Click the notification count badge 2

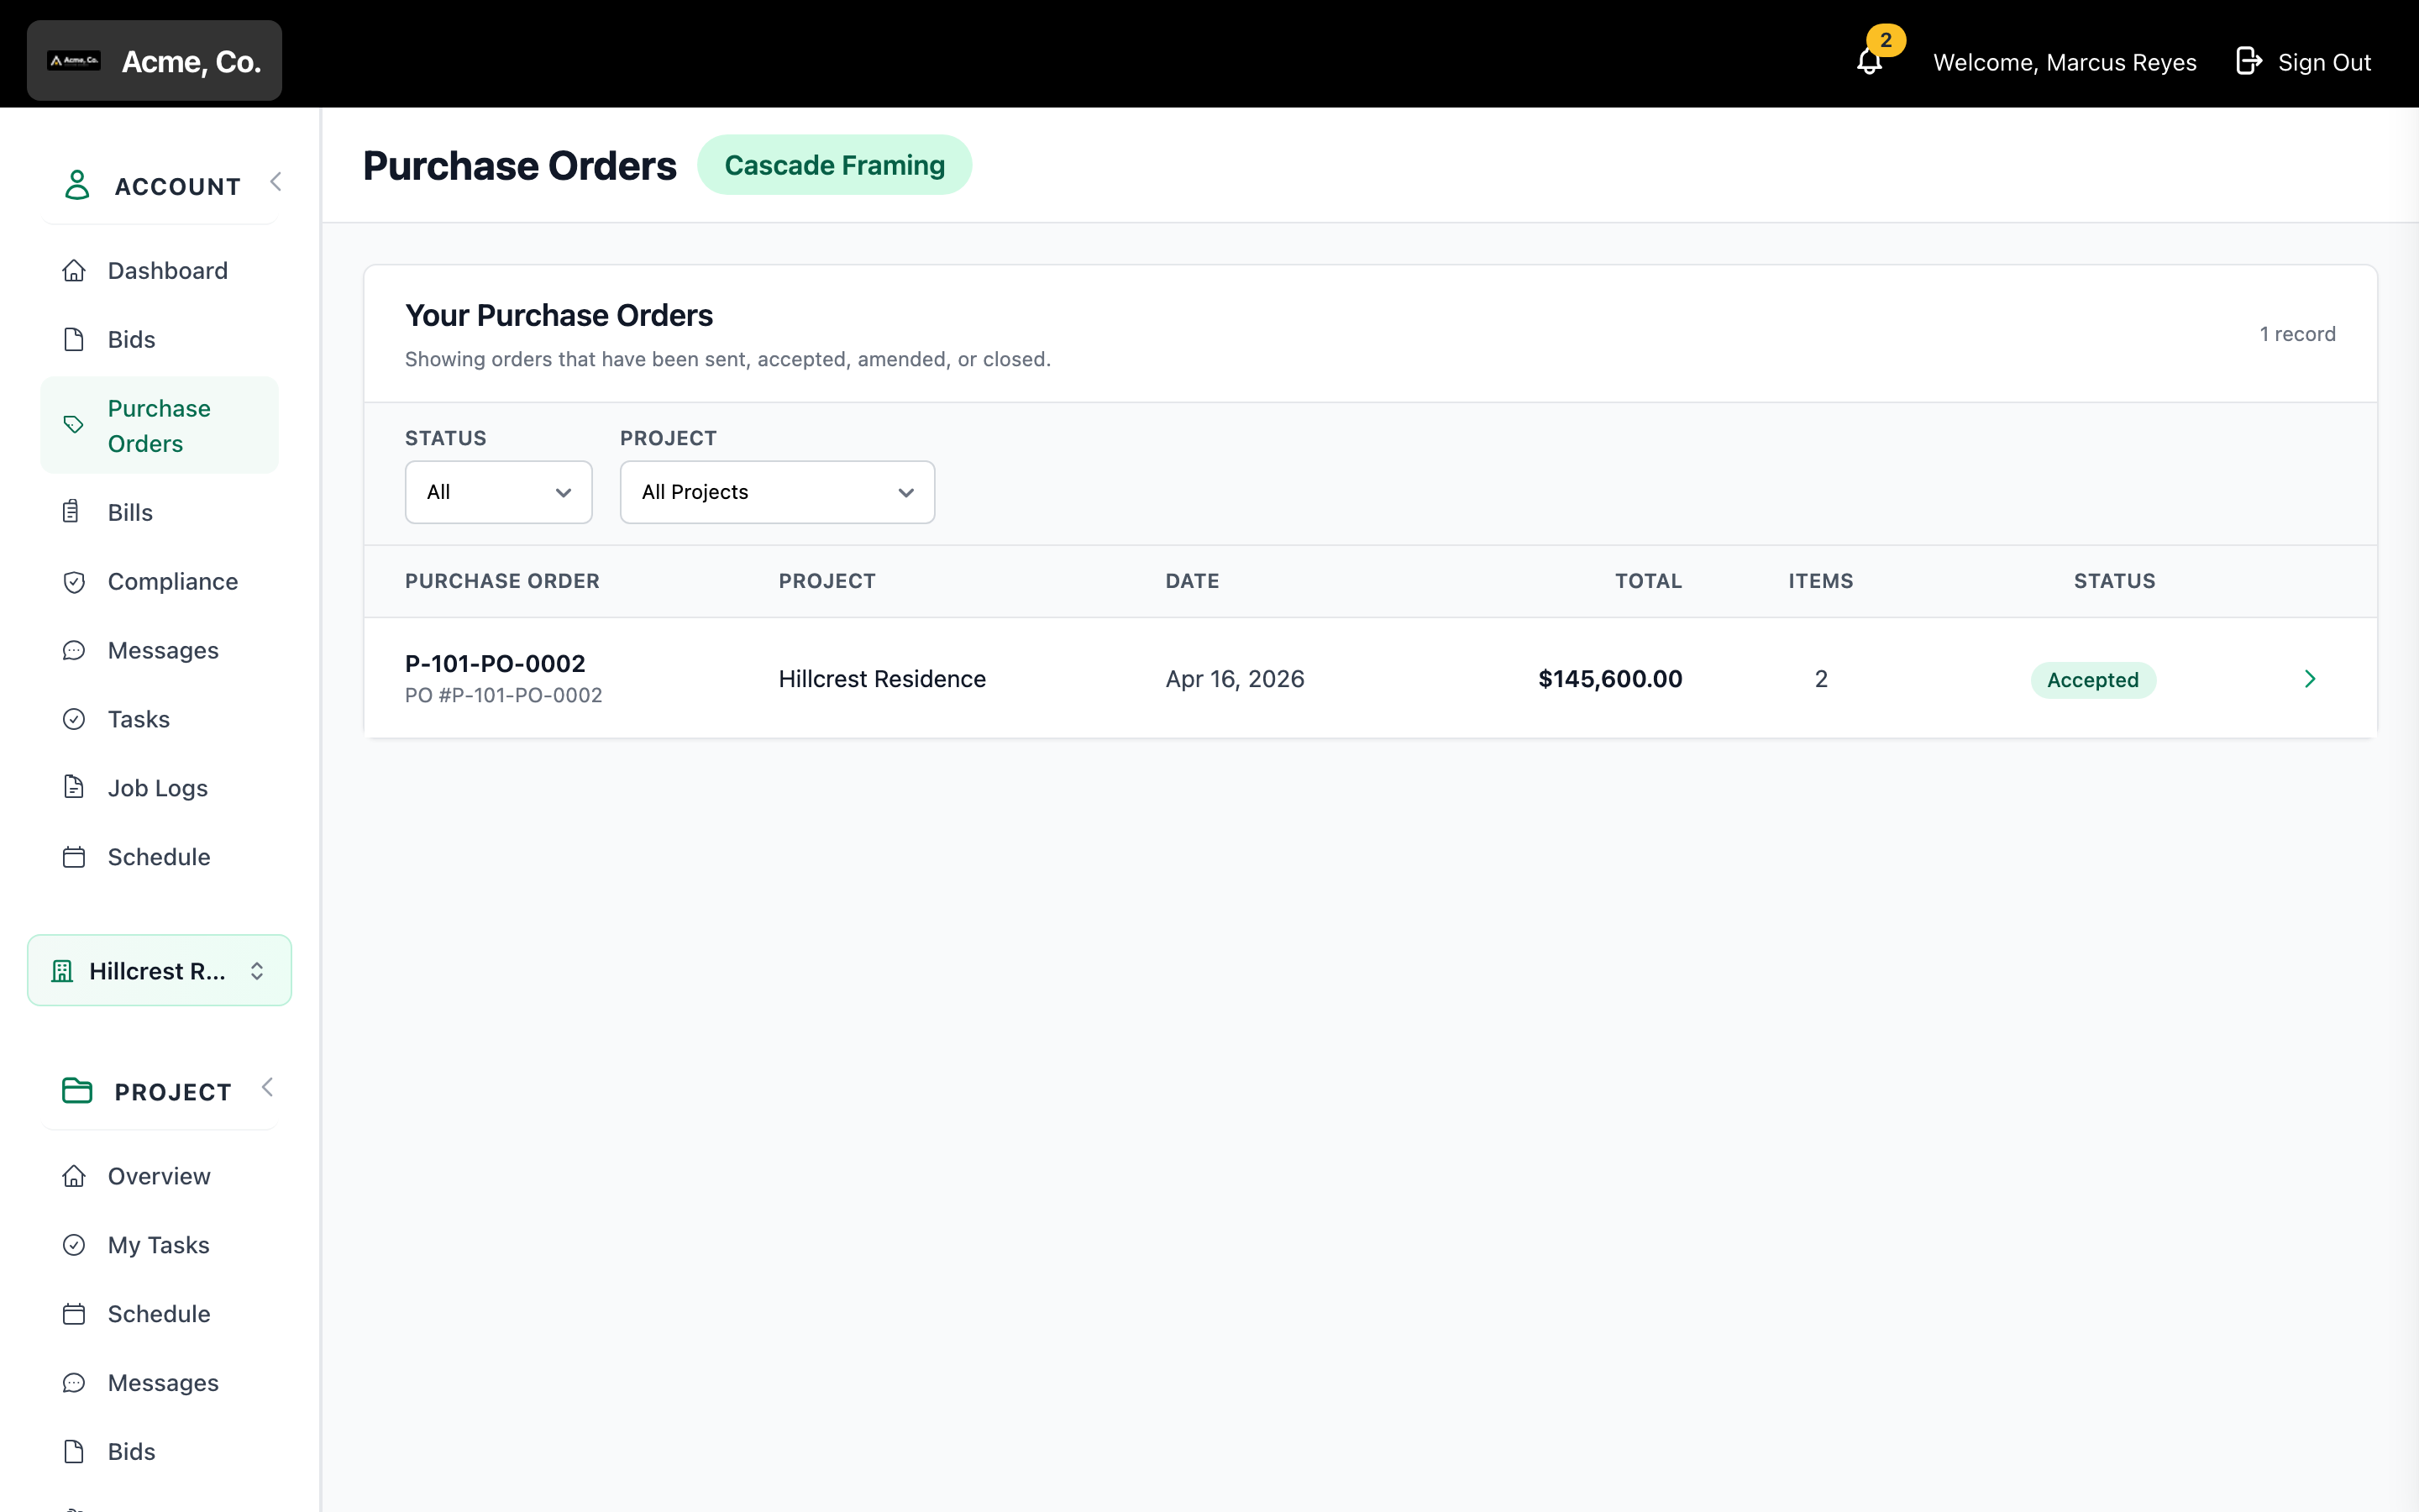tap(1885, 40)
